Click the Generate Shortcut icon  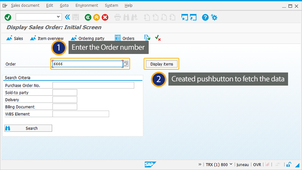coord(193,17)
